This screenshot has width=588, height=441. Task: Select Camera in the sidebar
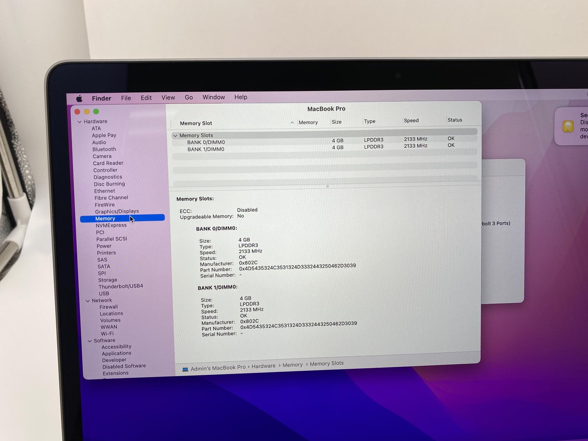tap(102, 156)
